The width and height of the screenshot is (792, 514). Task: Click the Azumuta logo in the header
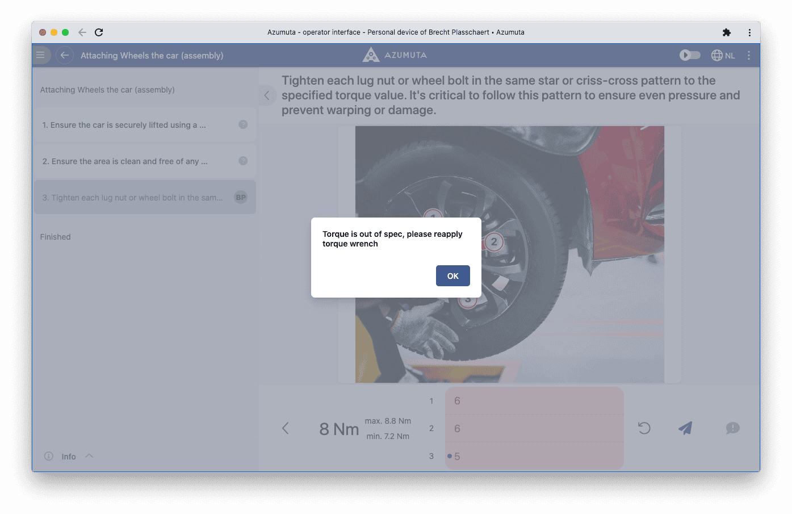coord(394,55)
